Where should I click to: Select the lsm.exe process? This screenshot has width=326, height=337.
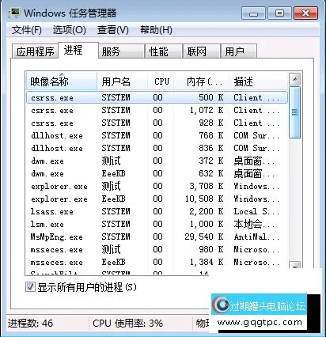[x=157, y=224]
